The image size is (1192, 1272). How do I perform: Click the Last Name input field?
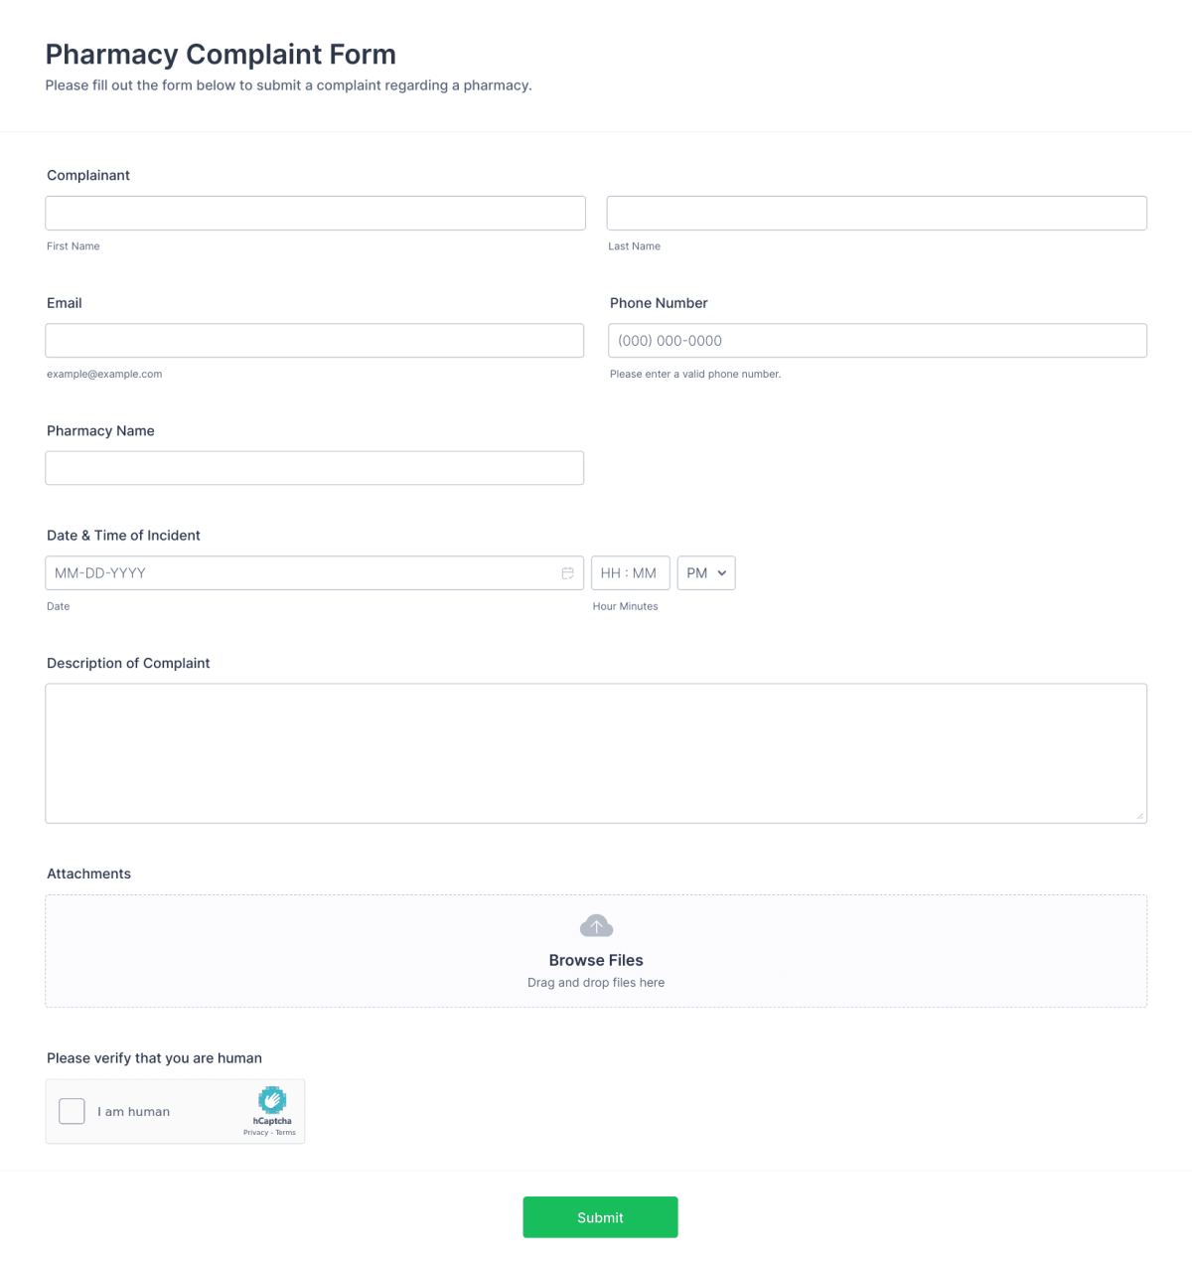(x=876, y=213)
